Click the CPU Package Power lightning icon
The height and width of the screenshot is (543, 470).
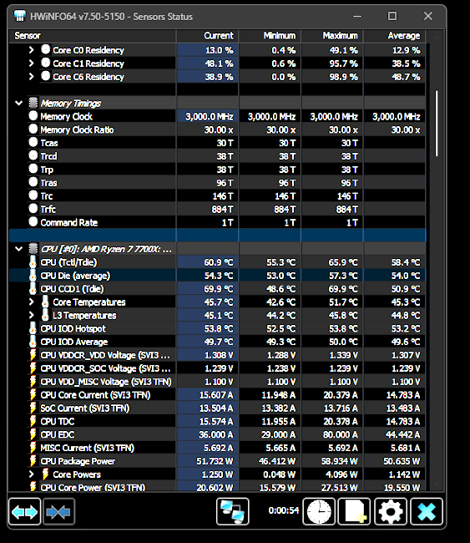[x=33, y=461]
